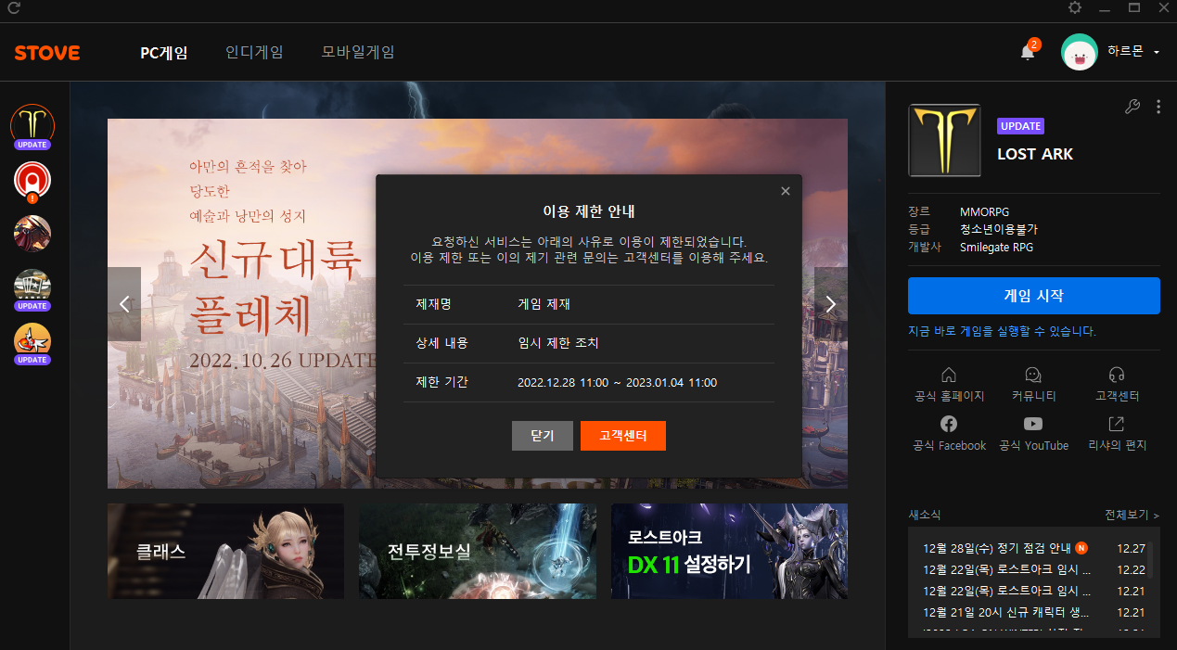Go to previous banner slide arrow
The height and width of the screenshot is (650, 1177).
124,304
